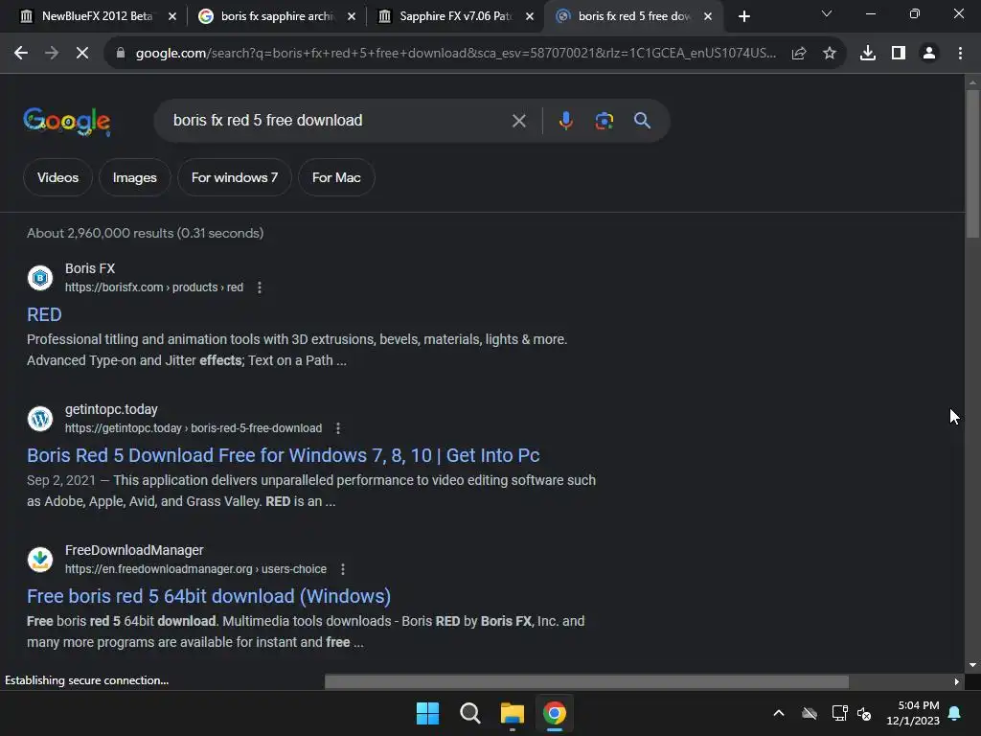Click the scroll down arrow
This screenshot has width=981, height=736.
tap(972, 665)
